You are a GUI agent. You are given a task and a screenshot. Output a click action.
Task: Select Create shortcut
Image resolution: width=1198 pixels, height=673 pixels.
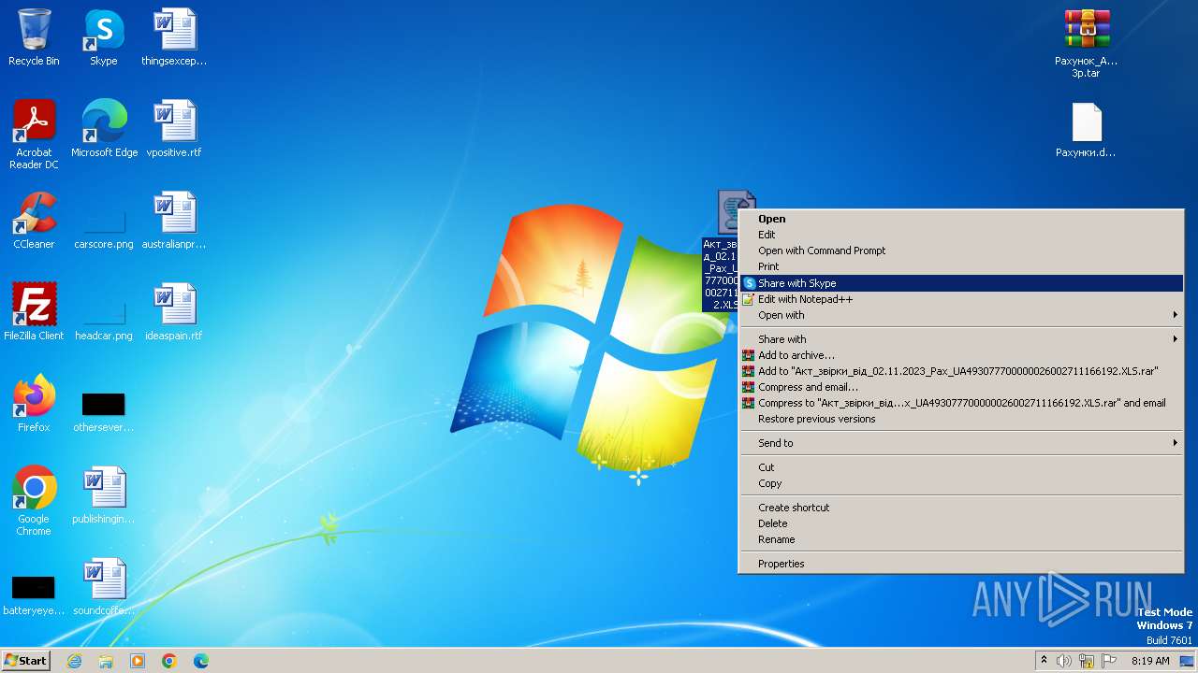click(960, 508)
